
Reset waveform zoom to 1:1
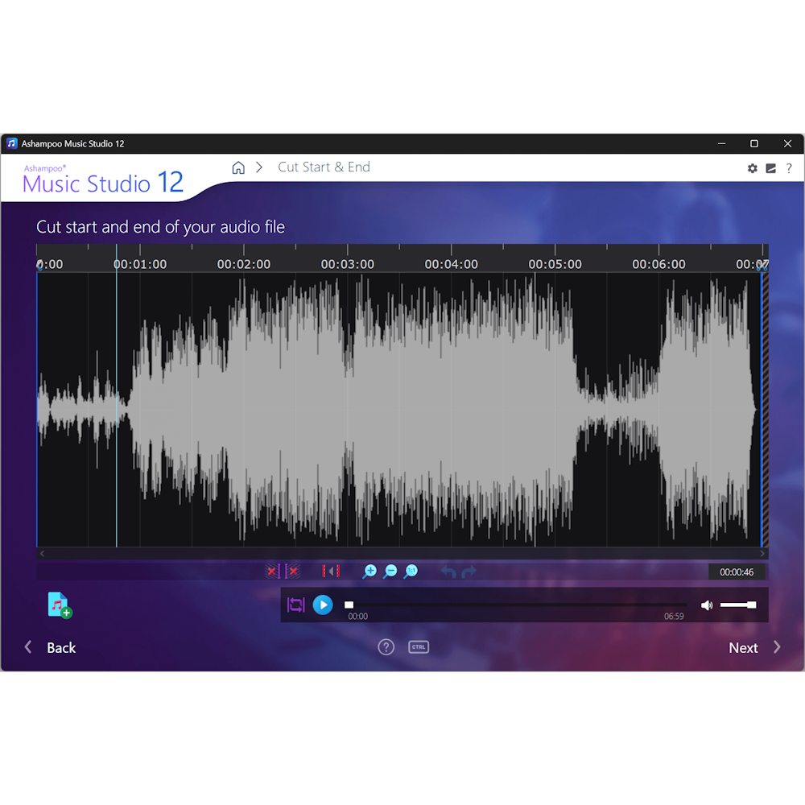(x=411, y=572)
